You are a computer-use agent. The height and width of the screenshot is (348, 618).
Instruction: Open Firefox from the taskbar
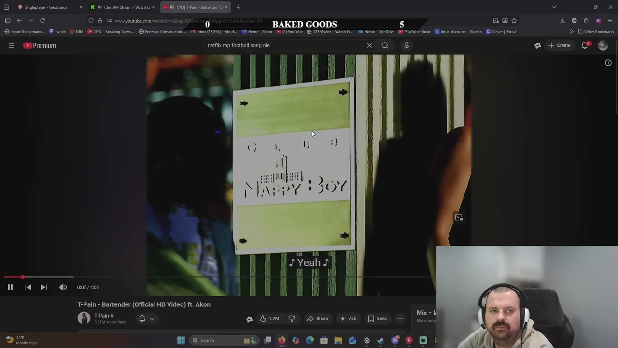point(281,340)
